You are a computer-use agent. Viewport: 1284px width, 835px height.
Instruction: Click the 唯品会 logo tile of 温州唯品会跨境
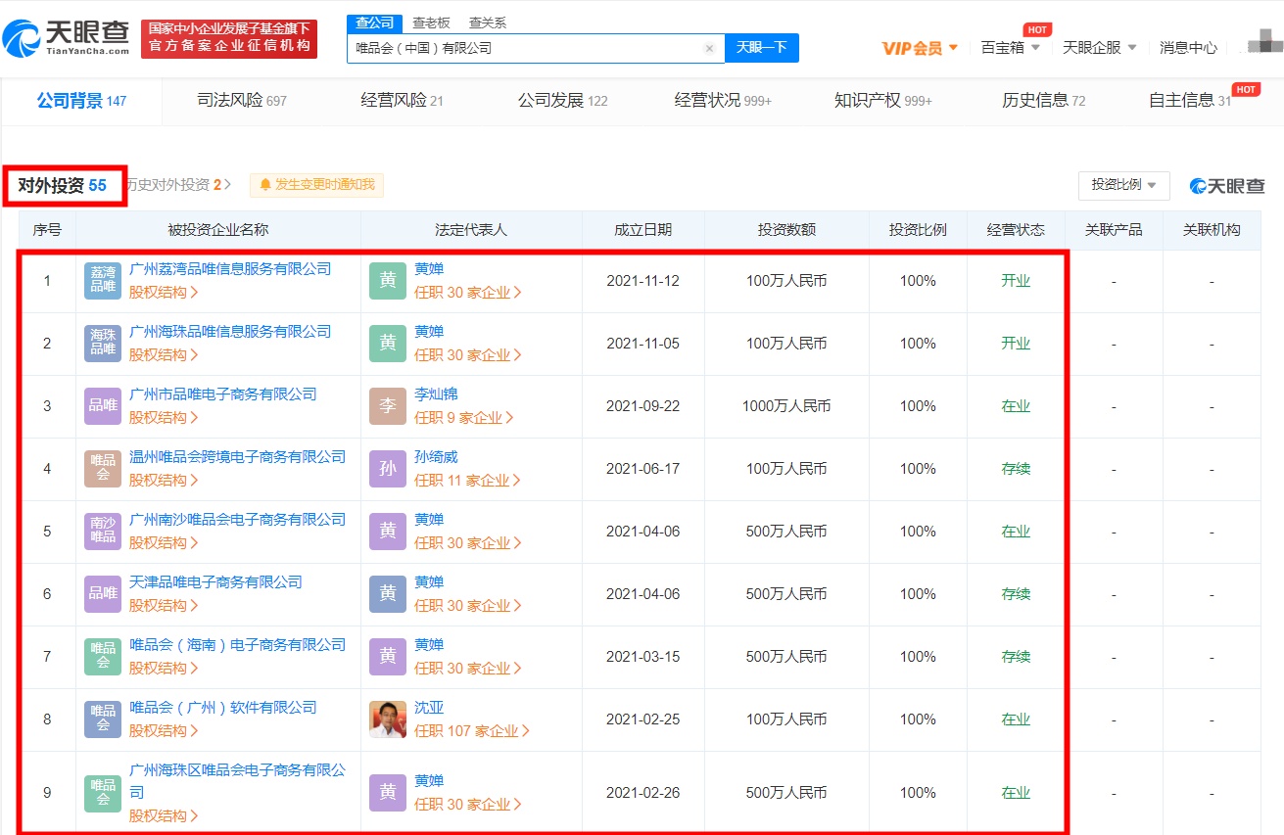[x=103, y=469]
